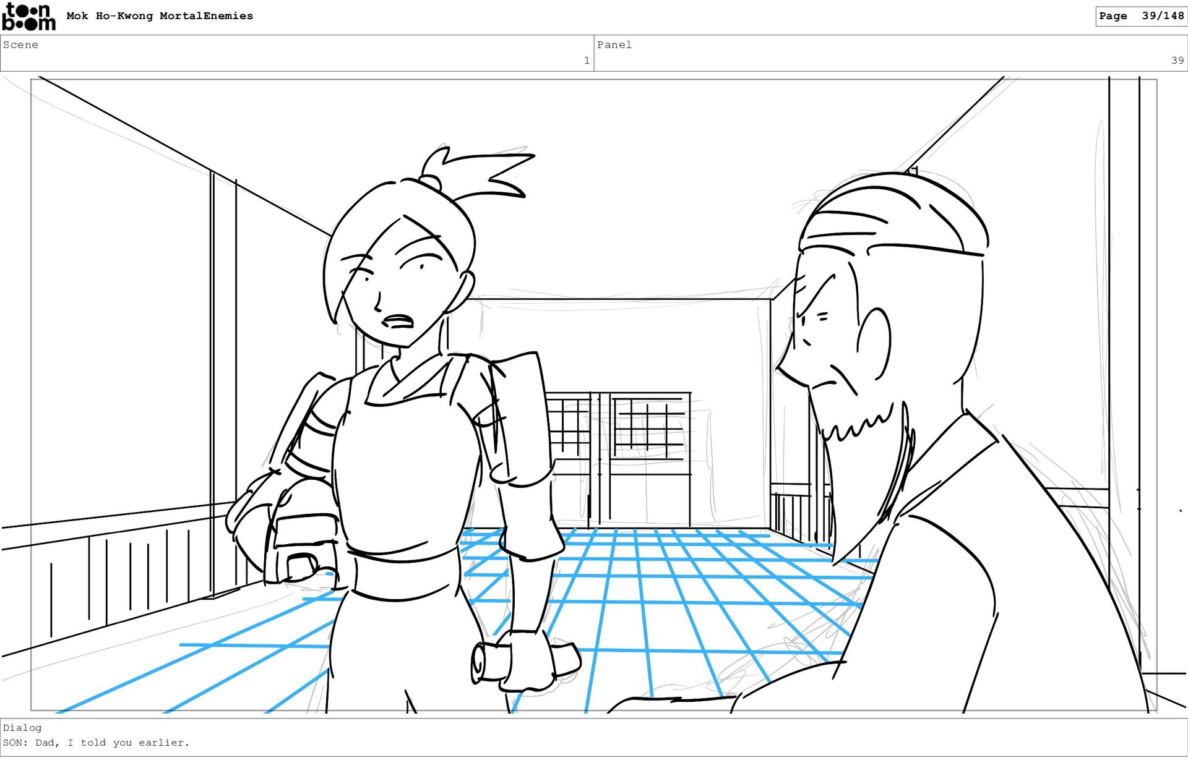This screenshot has width=1188, height=768.
Task: Select the project title Mok Ho-Kwong MortalEnemies
Action: coord(160,16)
